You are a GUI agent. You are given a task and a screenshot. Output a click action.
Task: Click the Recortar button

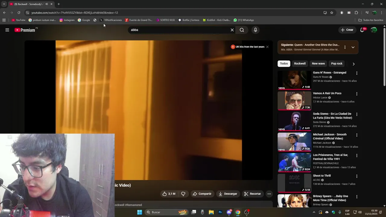tap(252, 194)
